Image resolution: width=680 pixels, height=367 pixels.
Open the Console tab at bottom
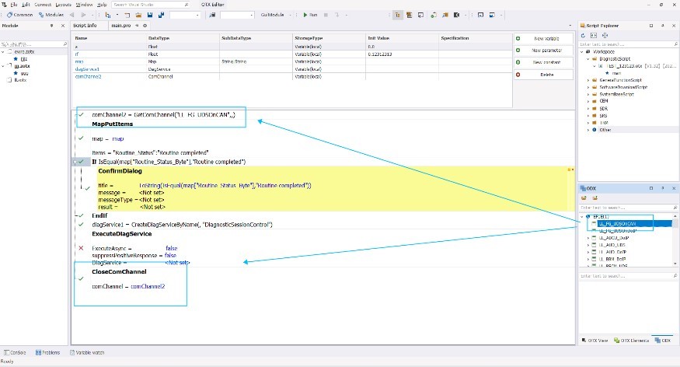click(16, 353)
